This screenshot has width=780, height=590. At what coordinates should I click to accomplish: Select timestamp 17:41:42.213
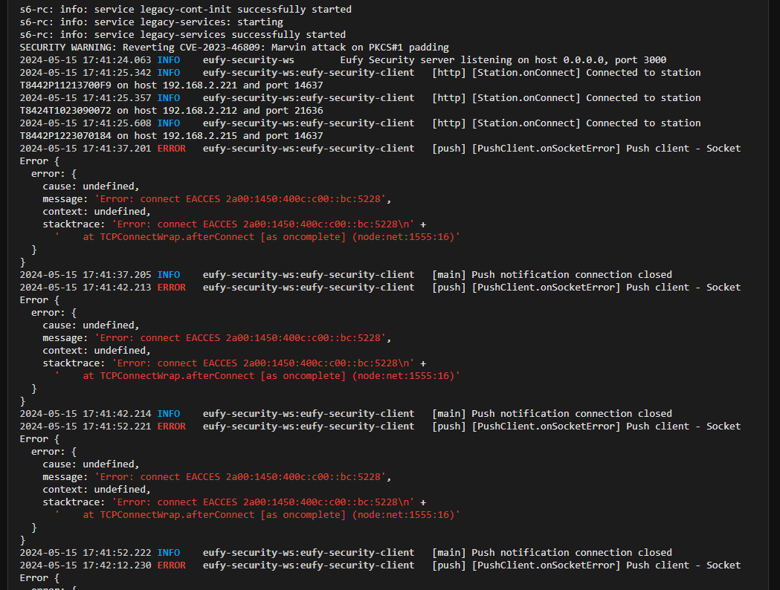click(x=117, y=288)
